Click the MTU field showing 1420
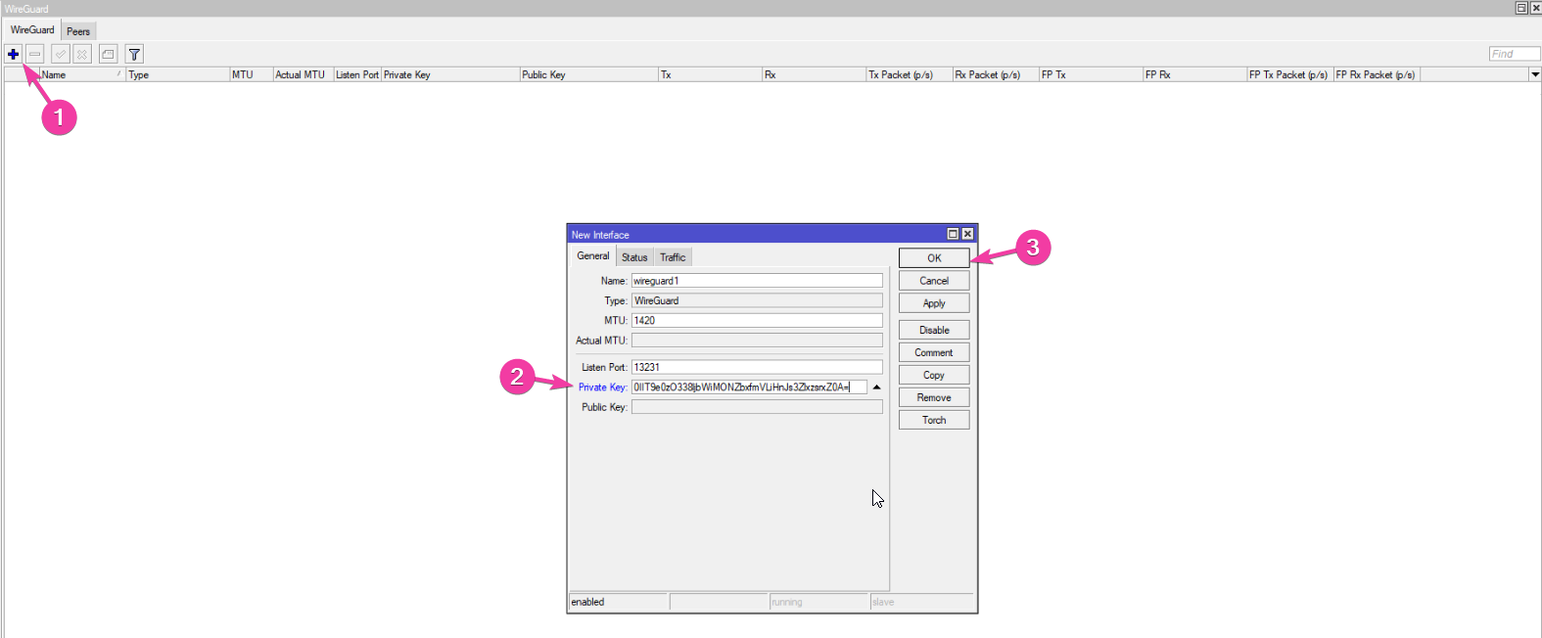Viewport: 1542px width, 638px height. [757, 320]
